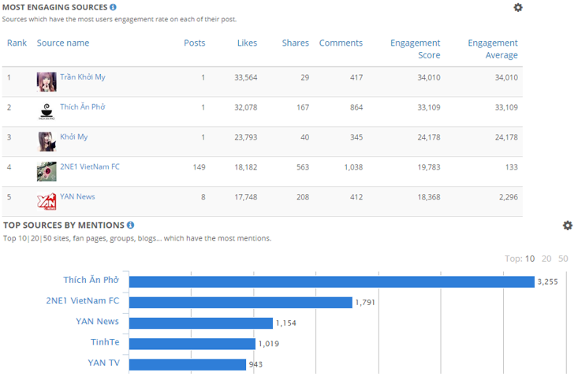Open 2NE1 VietNam FC chart axis label

coord(83,300)
